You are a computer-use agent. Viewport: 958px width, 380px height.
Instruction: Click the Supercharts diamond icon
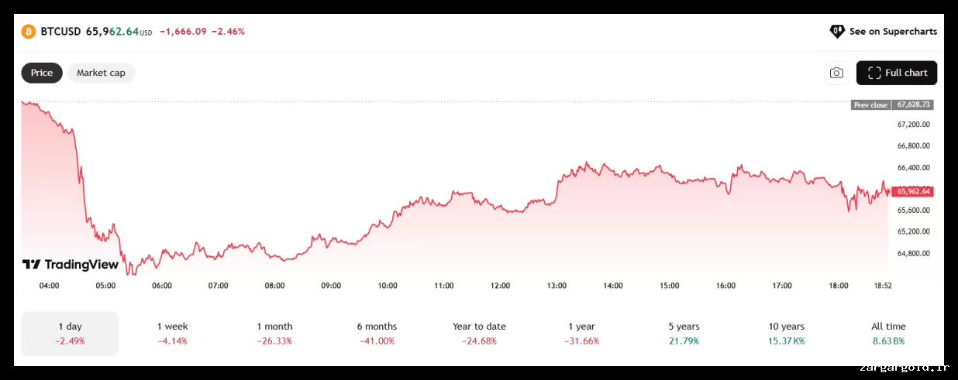coord(837,32)
